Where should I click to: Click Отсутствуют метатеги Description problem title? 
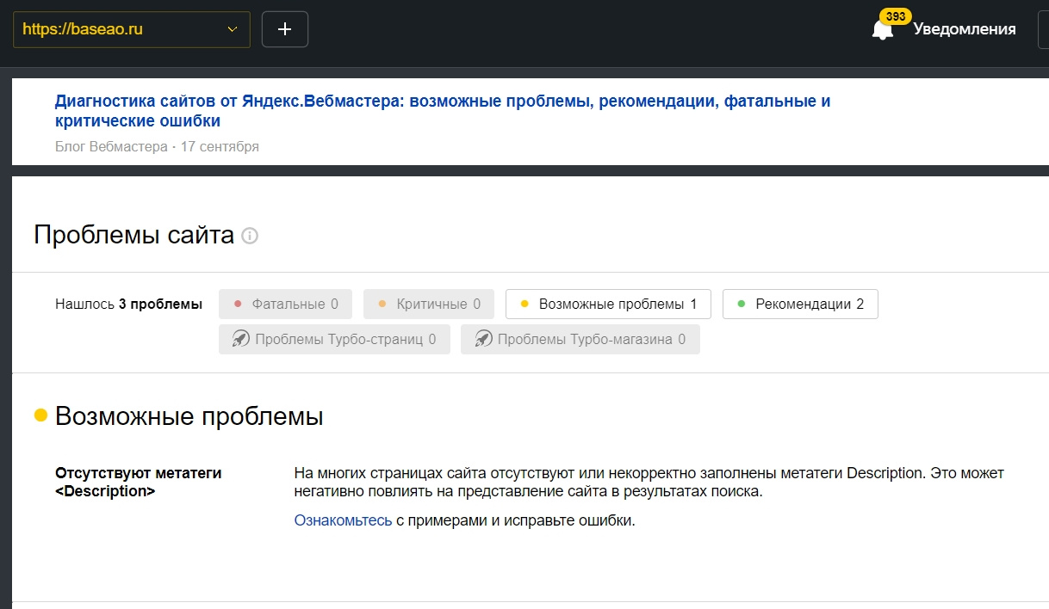pos(138,482)
